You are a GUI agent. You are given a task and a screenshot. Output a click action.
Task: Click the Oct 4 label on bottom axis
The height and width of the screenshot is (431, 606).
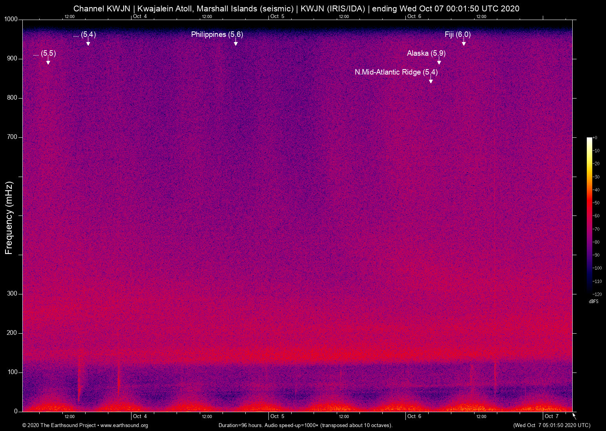(x=140, y=416)
